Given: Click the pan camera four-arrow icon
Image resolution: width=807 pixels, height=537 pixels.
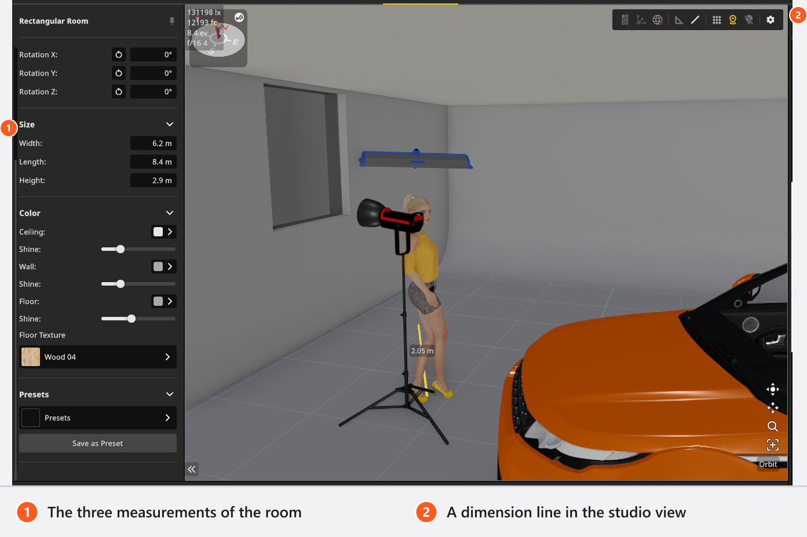Looking at the screenshot, I should (x=773, y=389).
